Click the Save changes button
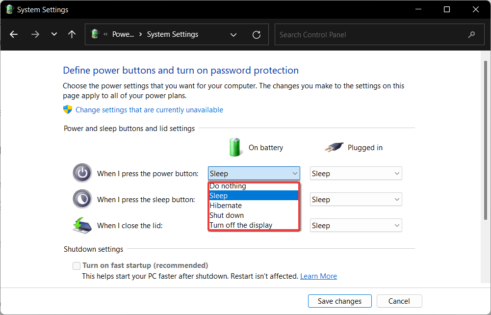491x315 pixels. [340, 301]
